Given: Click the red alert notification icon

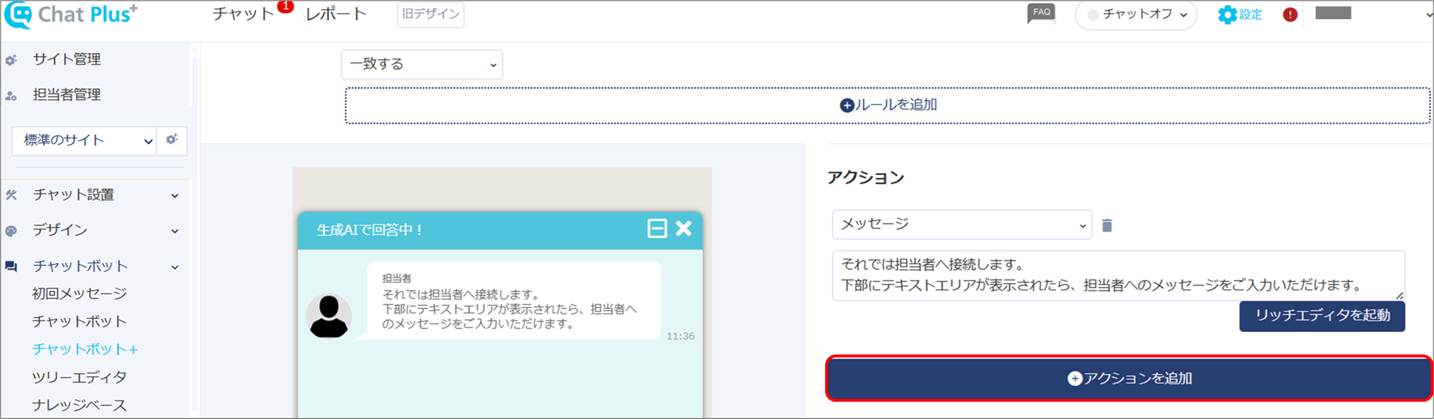Looking at the screenshot, I should click(x=1290, y=15).
